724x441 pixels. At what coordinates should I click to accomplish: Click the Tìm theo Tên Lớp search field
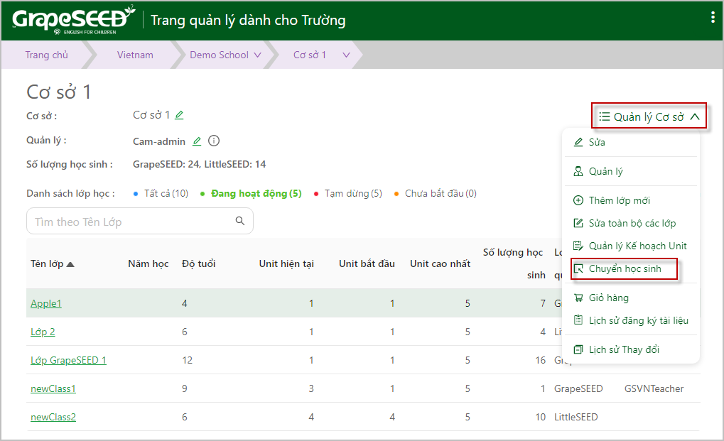point(139,221)
